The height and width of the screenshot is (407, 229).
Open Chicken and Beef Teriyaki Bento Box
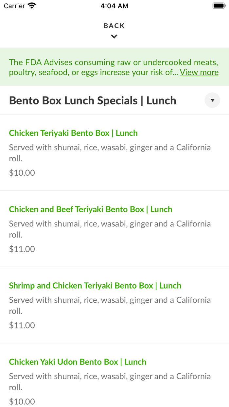[91, 209]
